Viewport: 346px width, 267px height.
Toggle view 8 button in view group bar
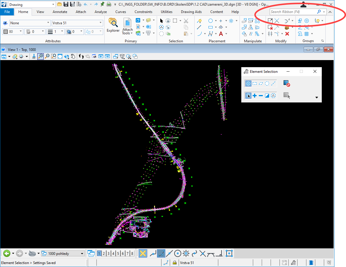click(132, 253)
